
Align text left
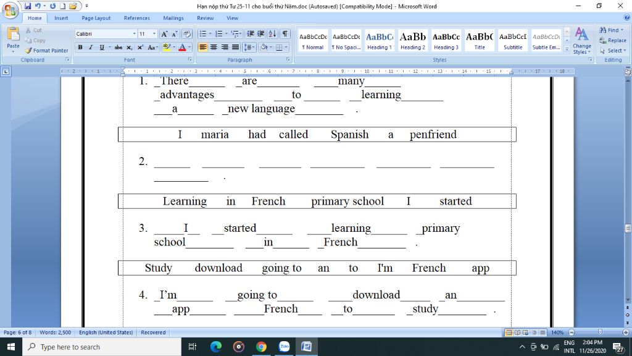pos(202,47)
